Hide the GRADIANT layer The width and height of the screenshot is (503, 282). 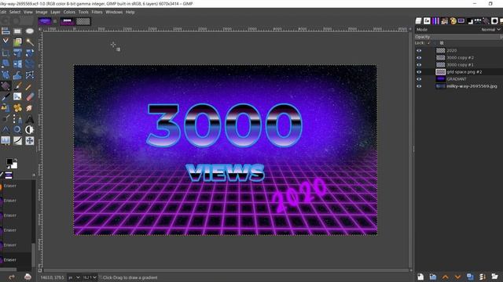click(419, 79)
